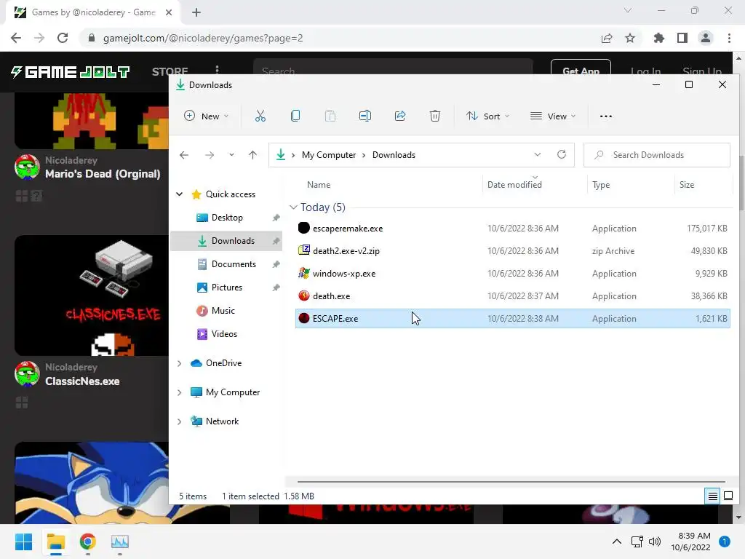Image resolution: width=745 pixels, height=559 pixels.
Task: Open the New item dropdown
Action: [x=206, y=116]
